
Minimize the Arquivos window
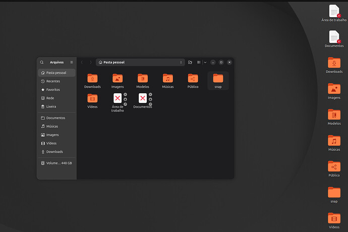tap(213, 63)
